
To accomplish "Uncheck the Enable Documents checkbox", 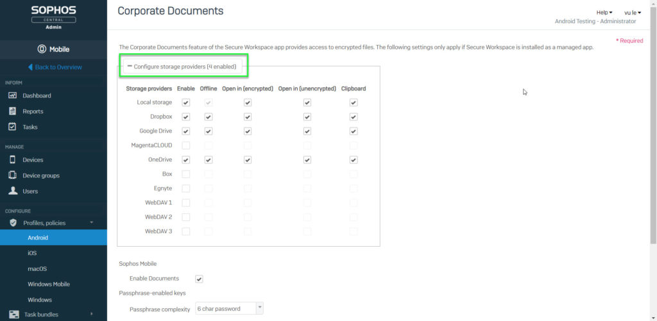I will (x=200, y=279).
